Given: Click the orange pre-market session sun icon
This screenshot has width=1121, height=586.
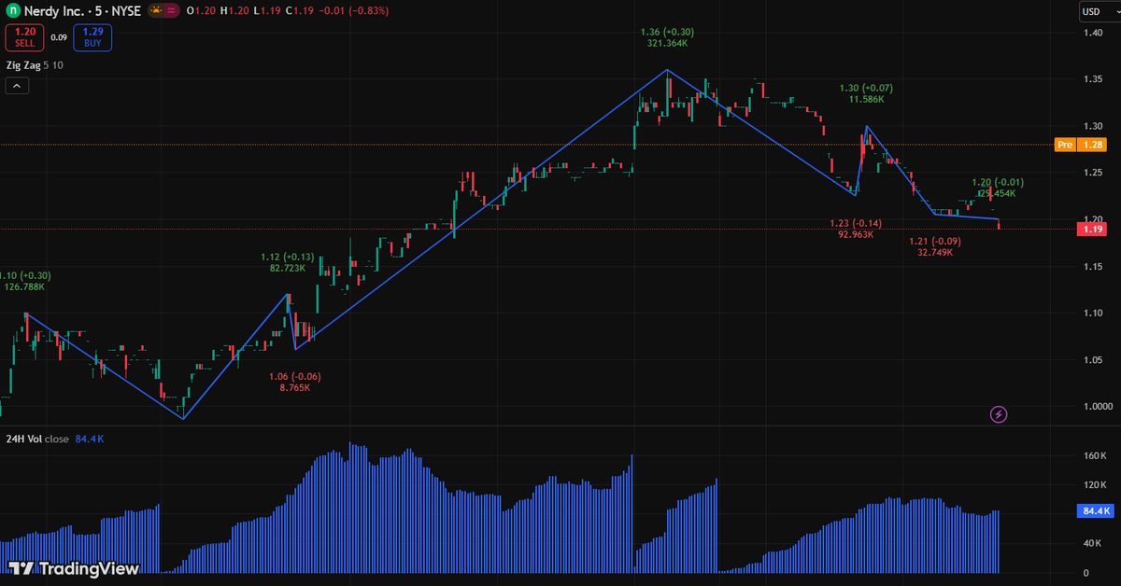Looking at the screenshot, I should pyautogui.click(x=157, y=11).
